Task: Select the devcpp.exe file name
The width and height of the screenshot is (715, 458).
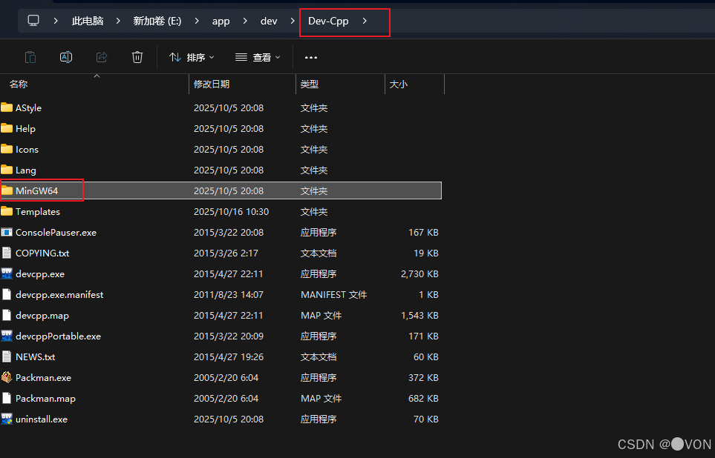Action: (40, 274)
